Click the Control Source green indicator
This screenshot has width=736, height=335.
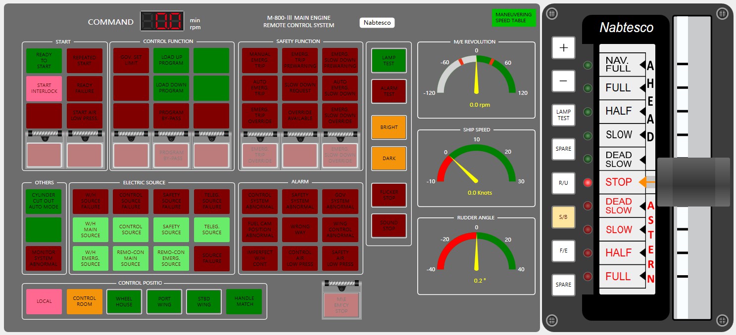click(131, 230)
